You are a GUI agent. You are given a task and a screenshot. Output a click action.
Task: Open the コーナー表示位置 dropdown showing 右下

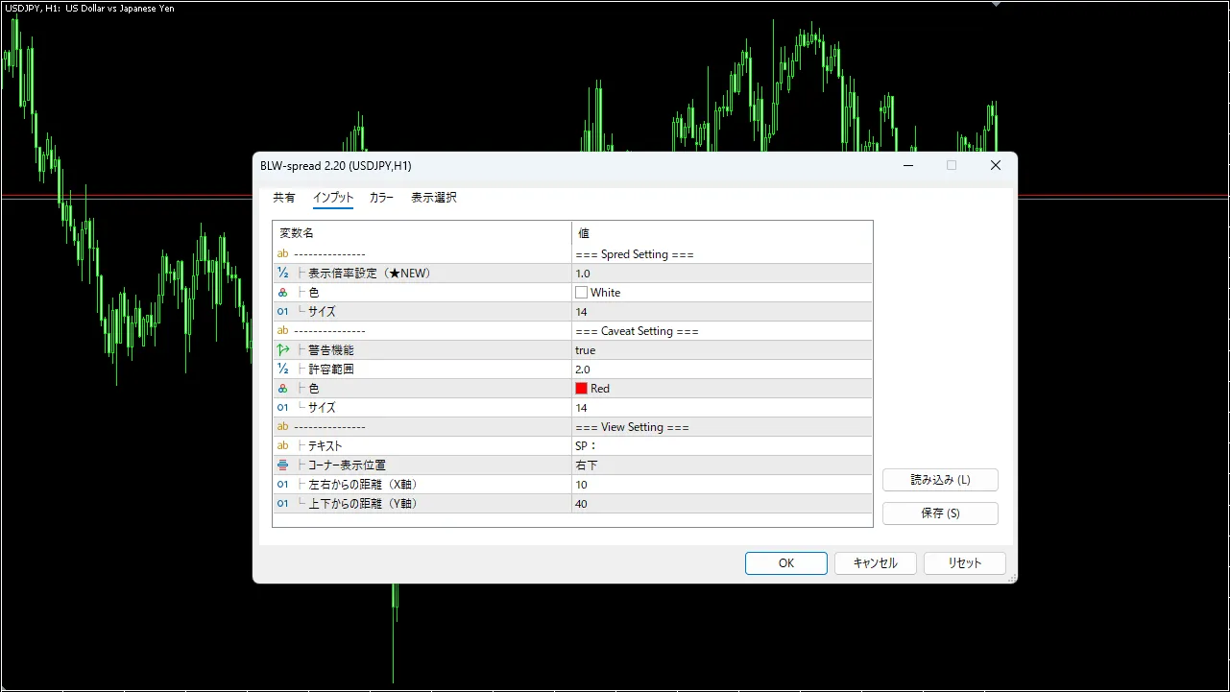click(720, 465)
